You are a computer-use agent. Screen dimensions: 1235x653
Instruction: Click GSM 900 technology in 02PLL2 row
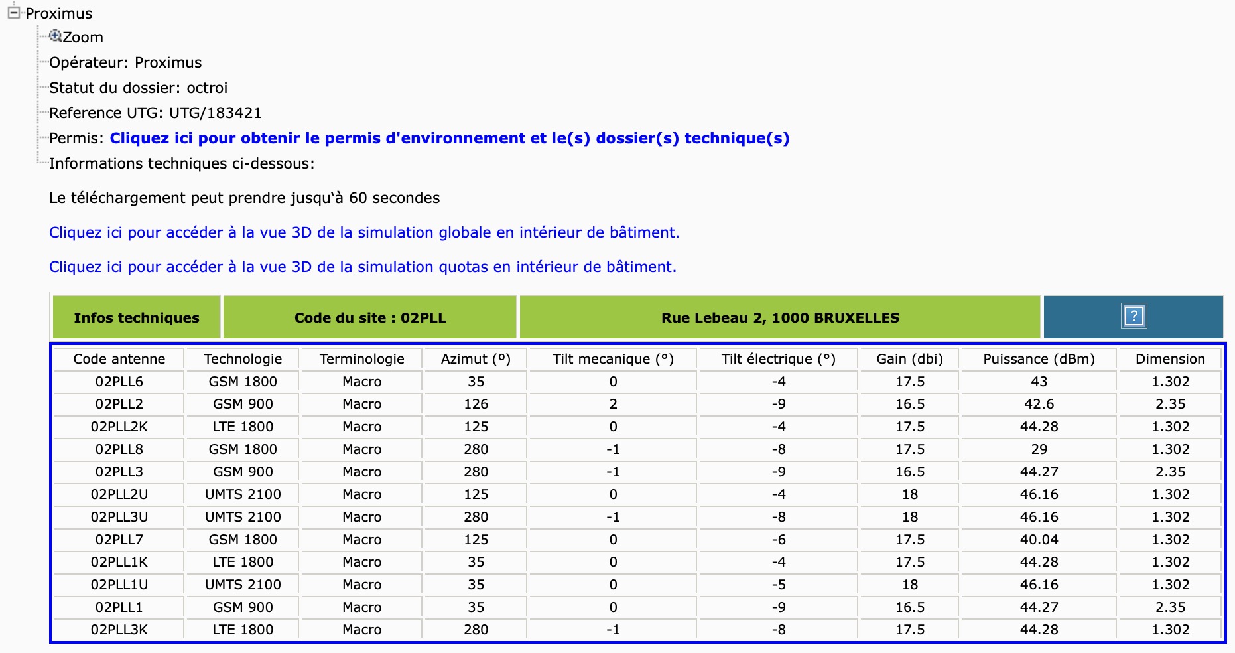coord(243,404)
